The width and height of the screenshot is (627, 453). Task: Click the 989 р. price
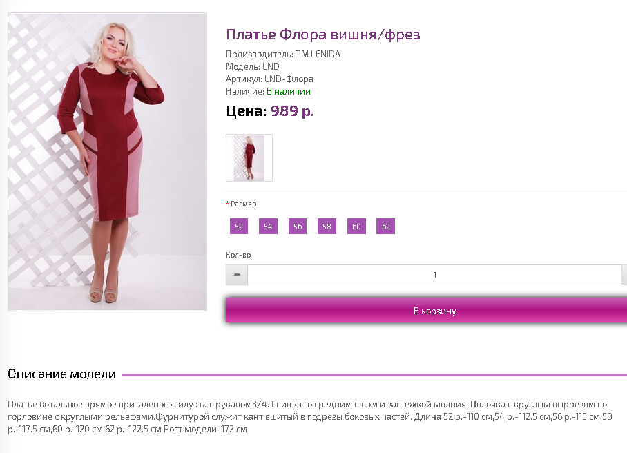click(x=292, y=110)
